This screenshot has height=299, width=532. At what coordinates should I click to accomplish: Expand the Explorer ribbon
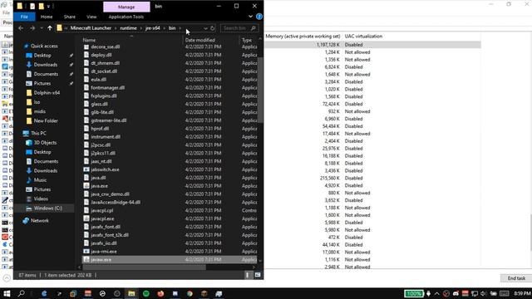tap(250, 17)
